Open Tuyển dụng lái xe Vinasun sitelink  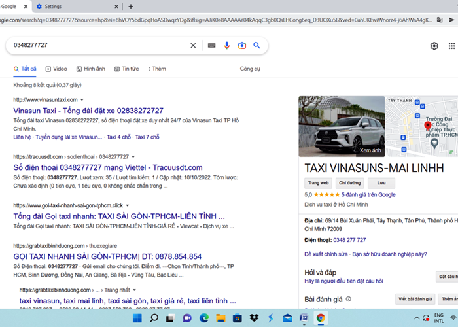(x=69, y=137)
